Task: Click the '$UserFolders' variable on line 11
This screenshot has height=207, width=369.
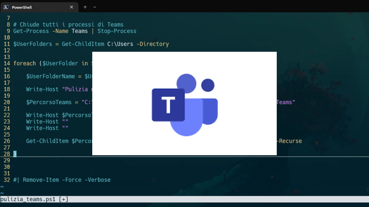Action: (x=33, y=44)
